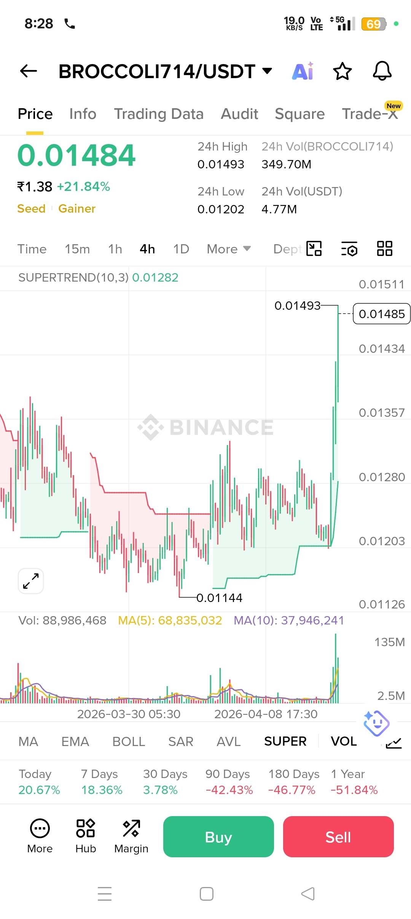Image resolution: width=411 pixels, height=919 pixels.
Task: Tap the 90 Days -42.43% performance
Action: [x=229, y=782]
